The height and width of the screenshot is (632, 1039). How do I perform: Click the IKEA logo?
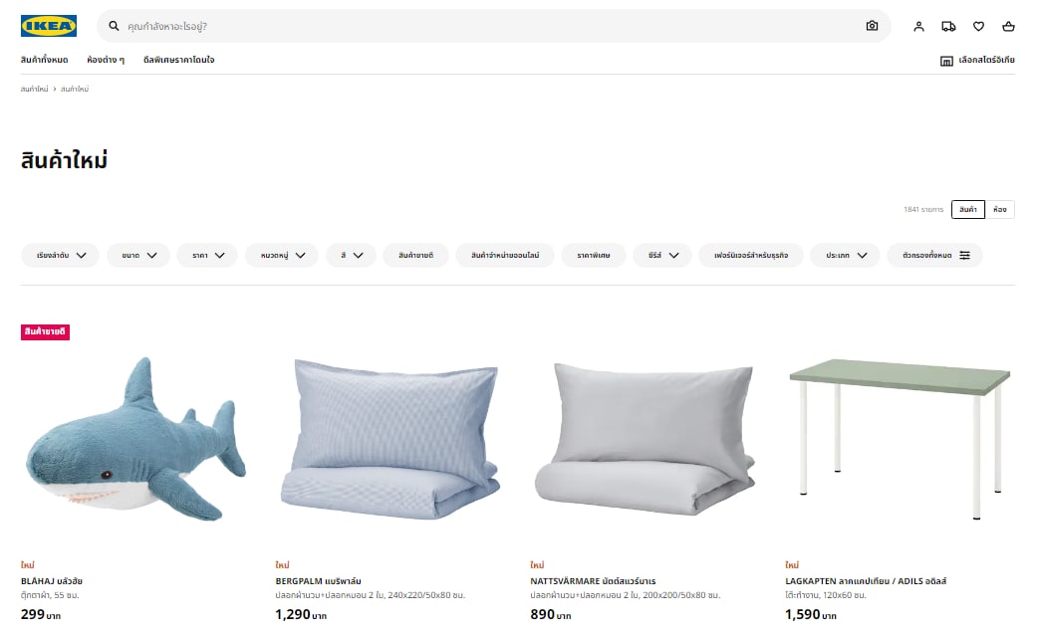(x=49, y=26)
